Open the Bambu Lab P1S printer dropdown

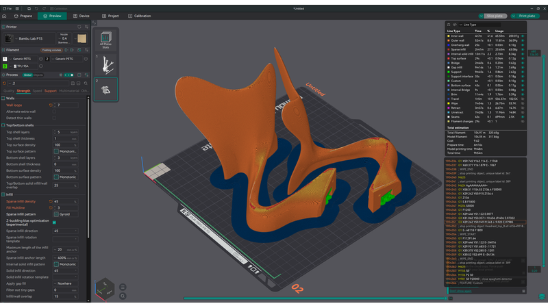(x=29, y=38)
